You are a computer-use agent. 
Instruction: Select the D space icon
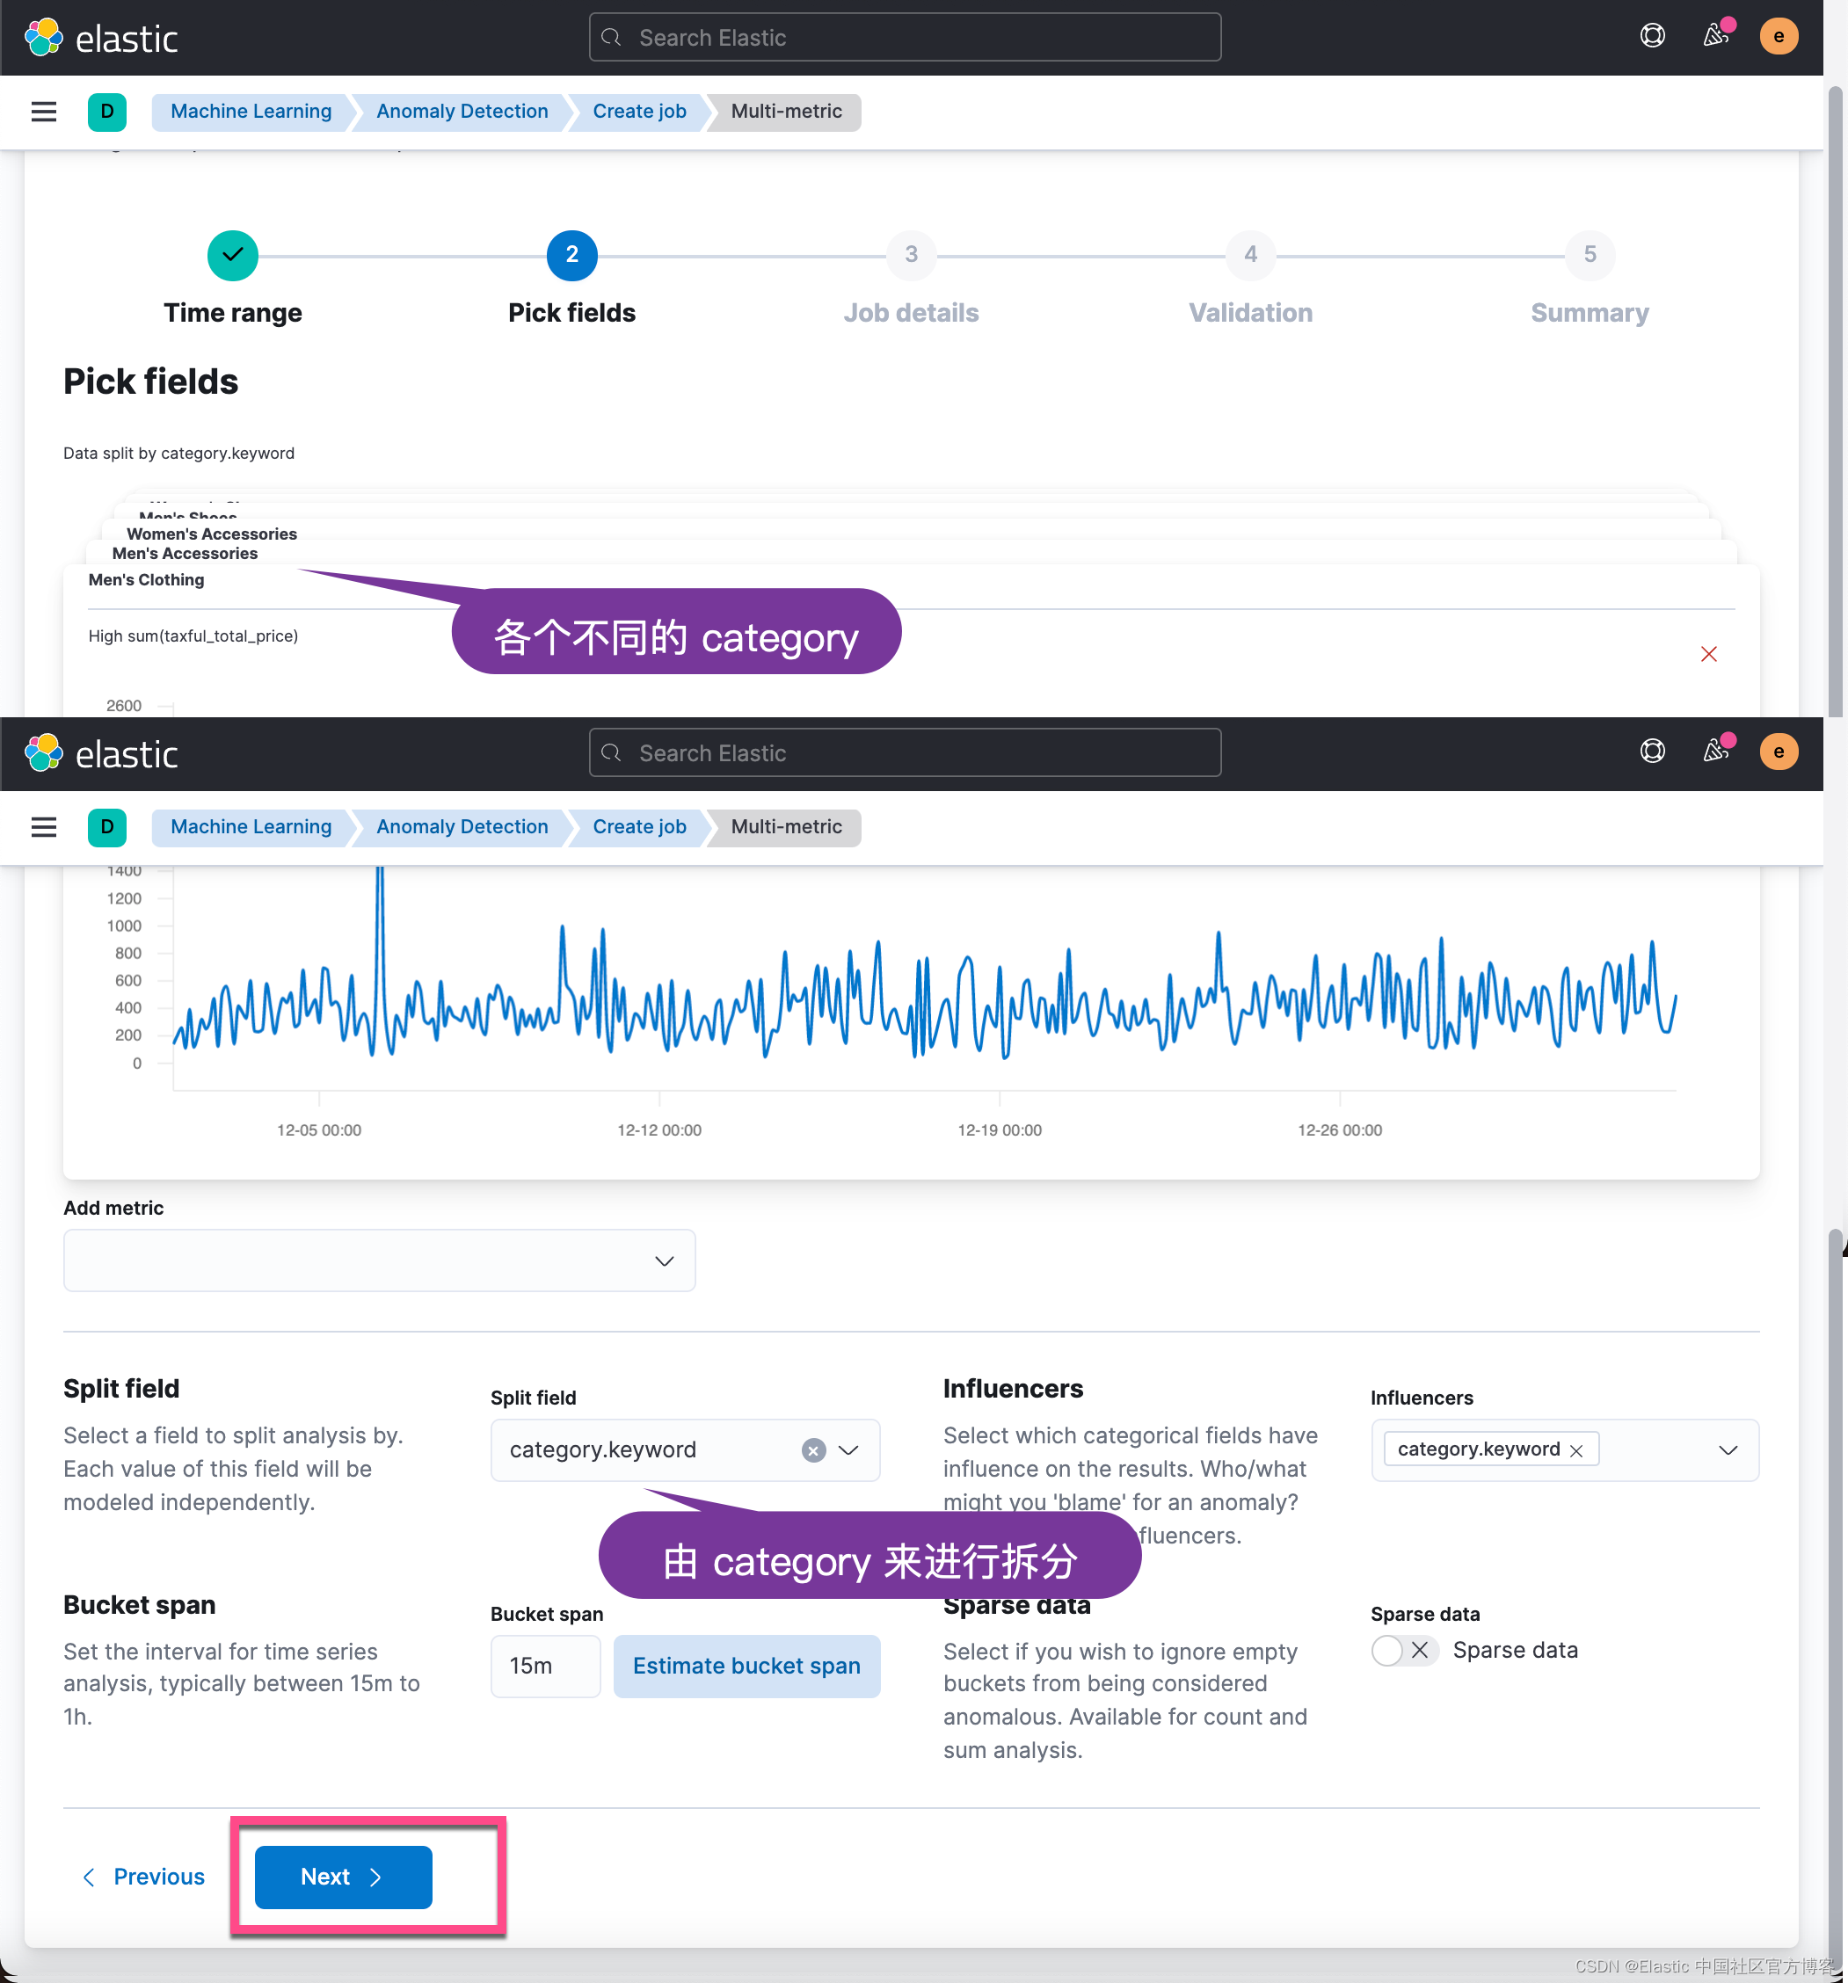[x=106, y=112]
